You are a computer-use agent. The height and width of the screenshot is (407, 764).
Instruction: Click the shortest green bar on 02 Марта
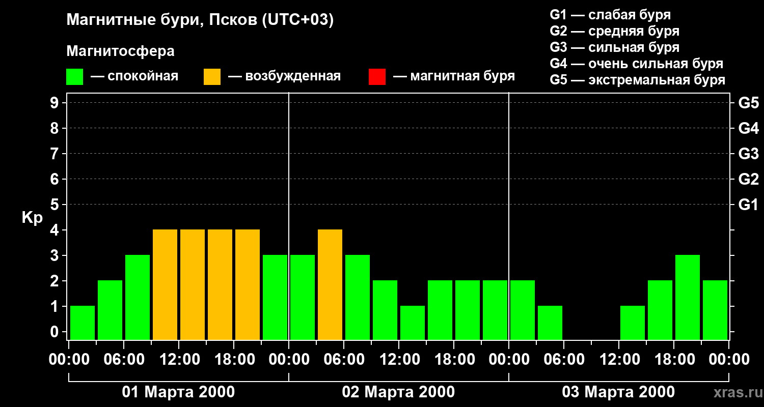tap(413, 323)
